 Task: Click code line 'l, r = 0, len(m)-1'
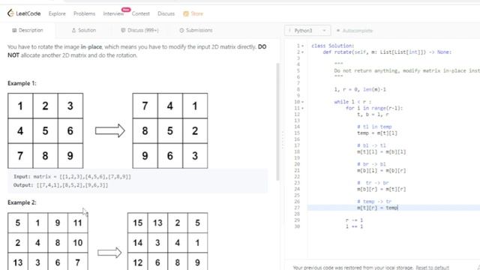click(360, 89)
